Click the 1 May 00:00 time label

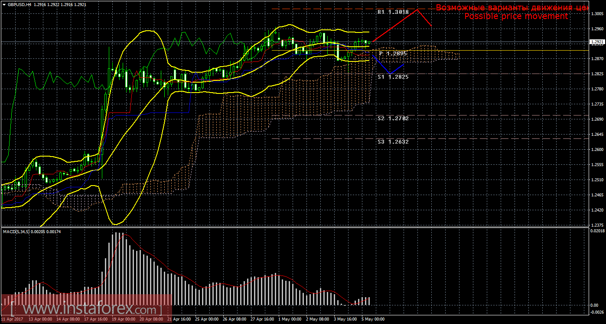point(290,320)
